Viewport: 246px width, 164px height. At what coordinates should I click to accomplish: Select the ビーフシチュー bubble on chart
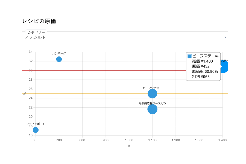pos(152,94)
